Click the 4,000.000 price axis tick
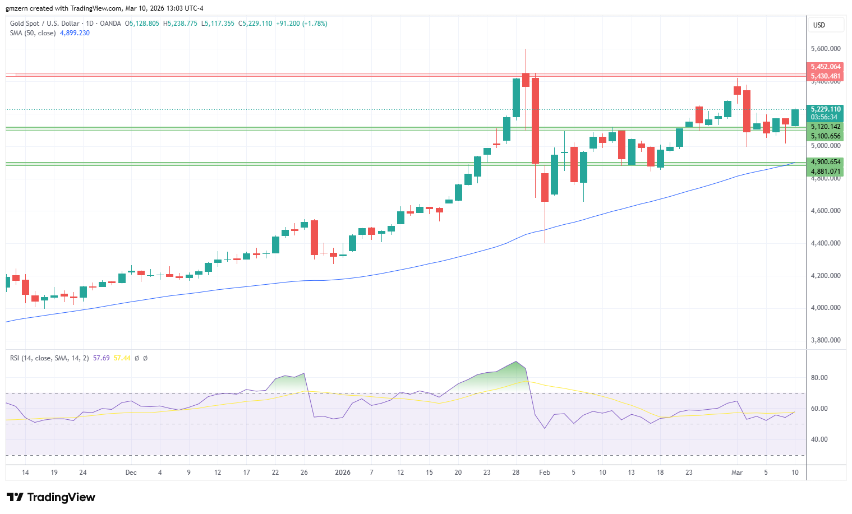This screenshot has height=514, width=852. point(826,308)
